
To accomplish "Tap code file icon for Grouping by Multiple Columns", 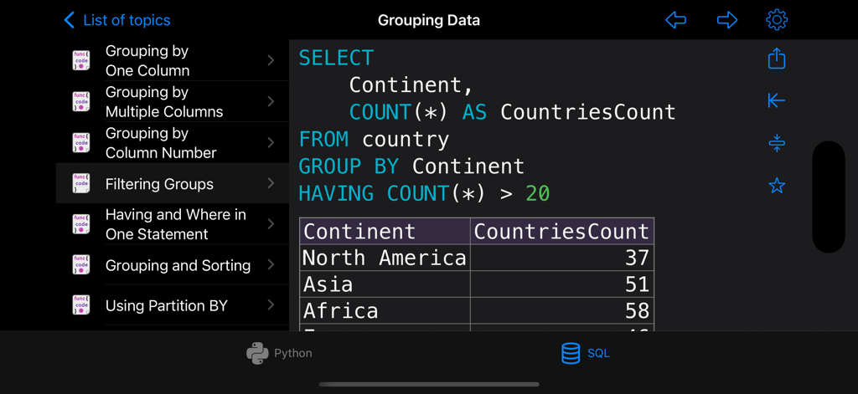I will (x=81, y=102).
